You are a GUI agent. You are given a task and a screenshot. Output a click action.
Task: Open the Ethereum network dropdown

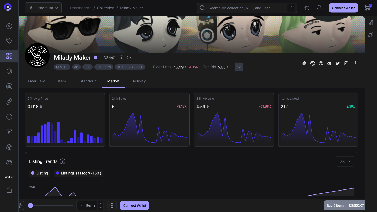click(x=43, y=8)
